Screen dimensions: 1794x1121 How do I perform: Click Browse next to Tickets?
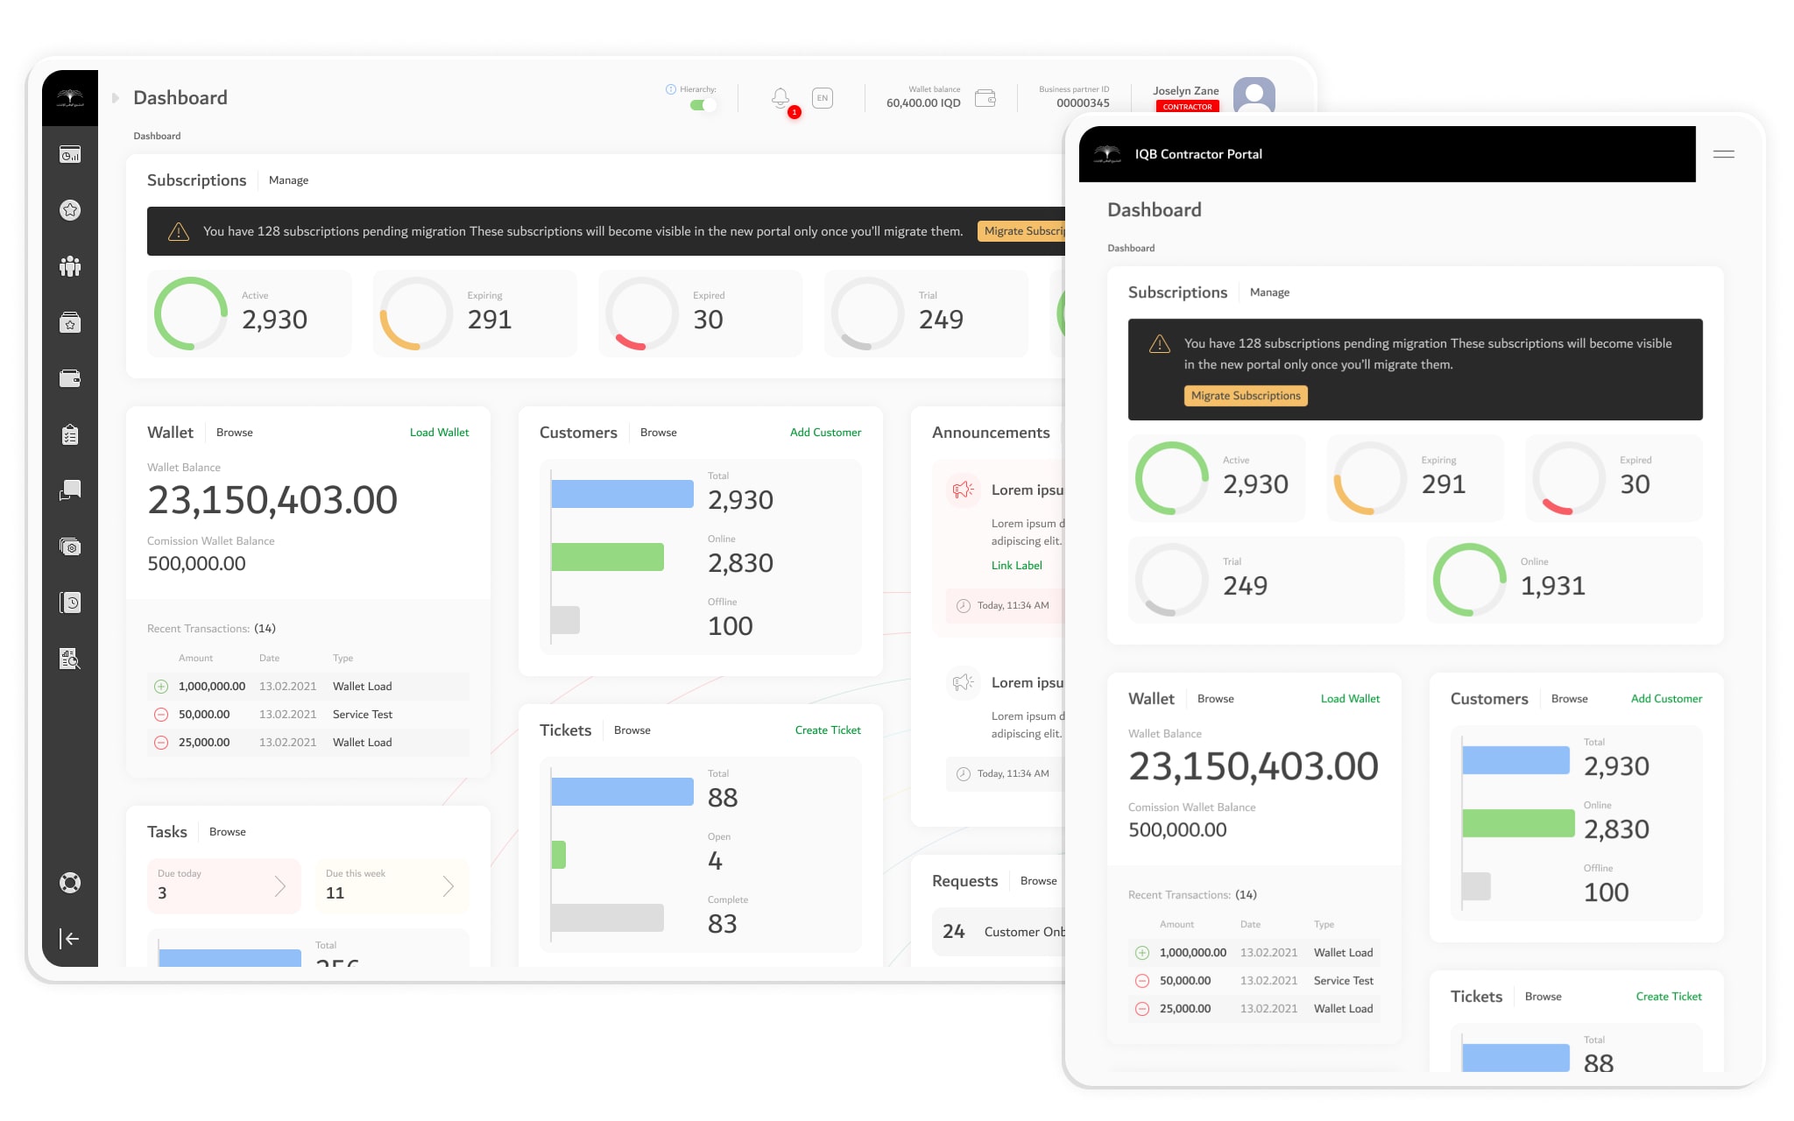(x=632, y=730)
